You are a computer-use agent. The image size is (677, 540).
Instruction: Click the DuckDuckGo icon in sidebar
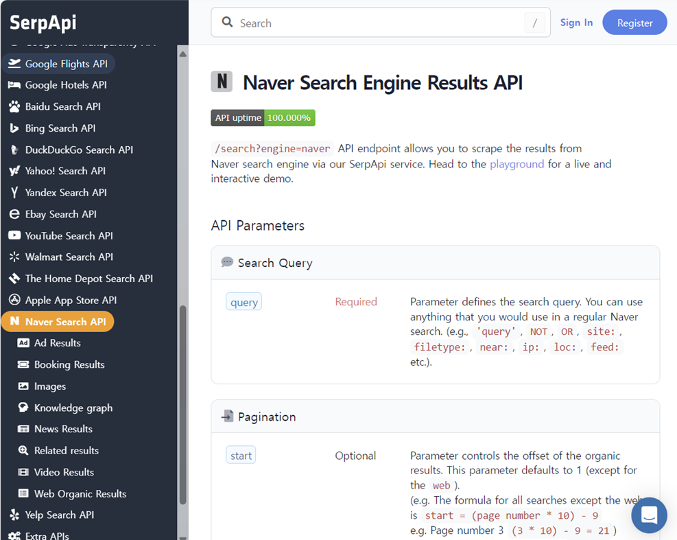(x=14, y=150)
